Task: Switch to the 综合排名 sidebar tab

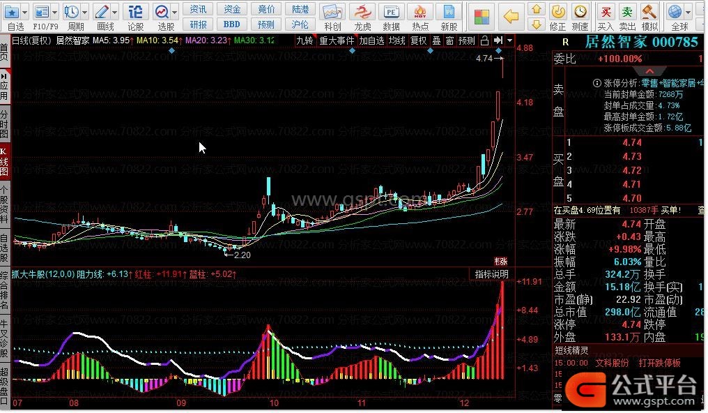Action: point(4,290)
